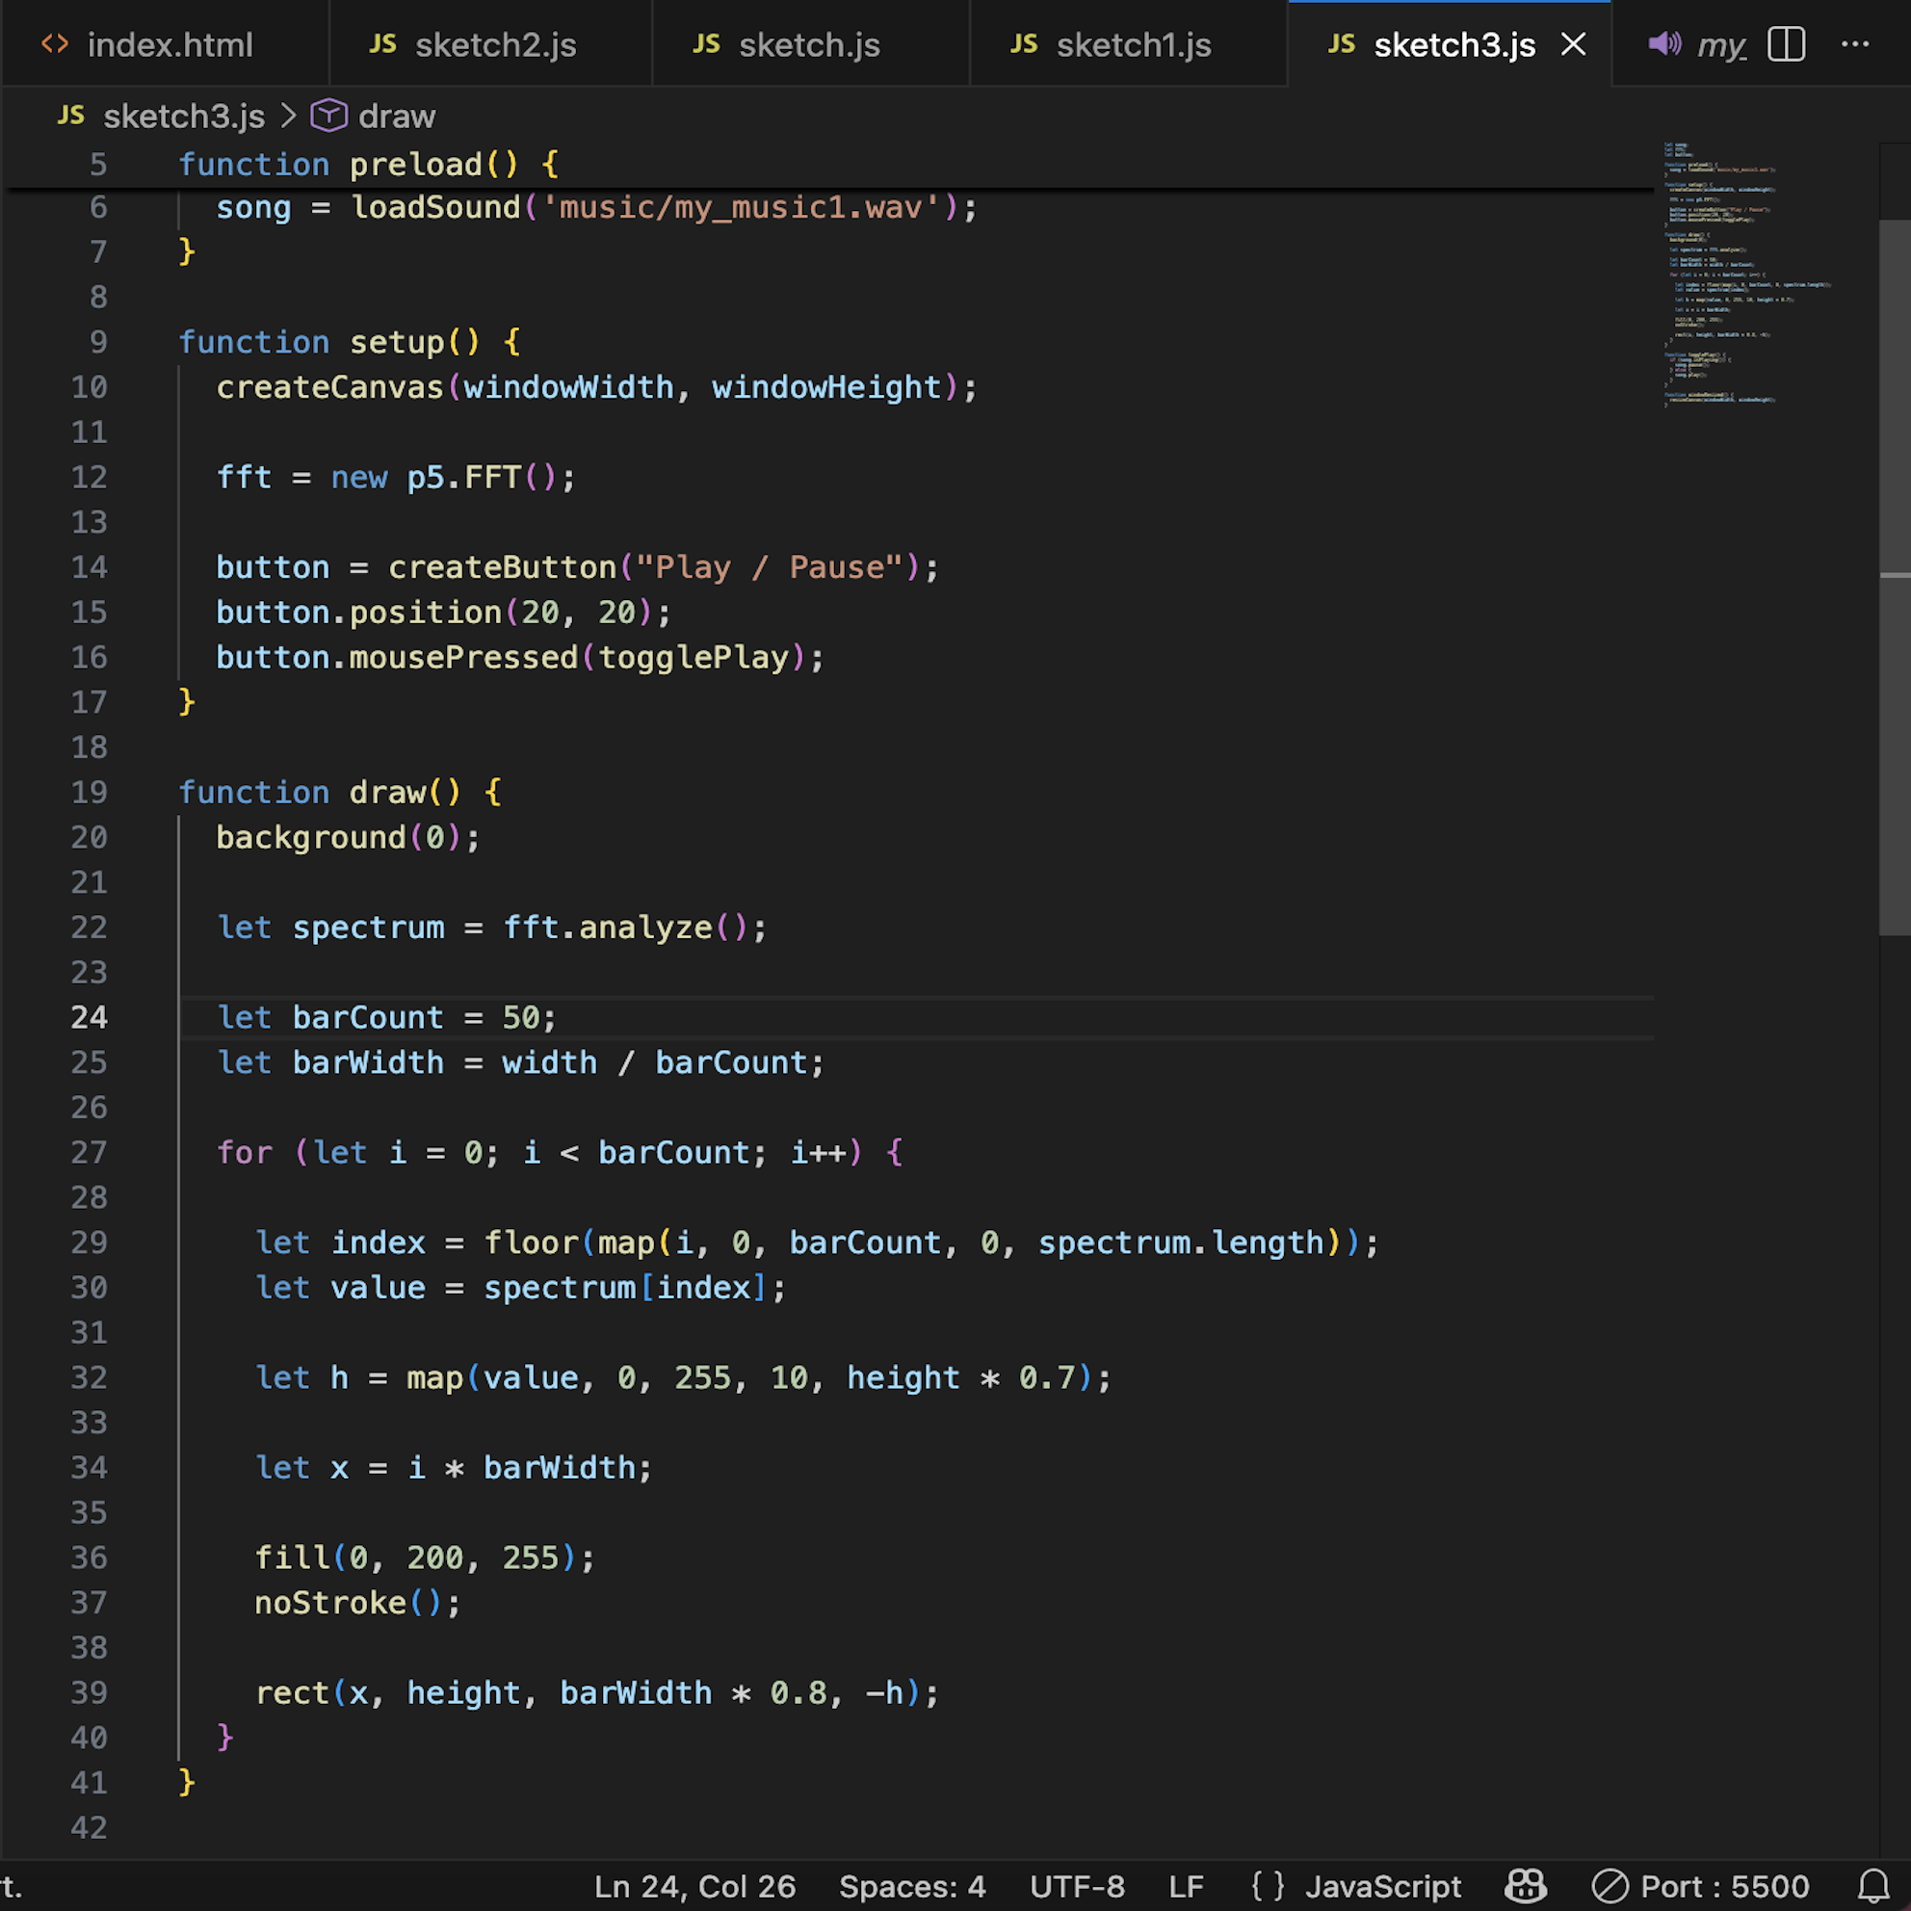
Task: Click the "Play / Pause" string literal
Action: click(x=770, y=567)
